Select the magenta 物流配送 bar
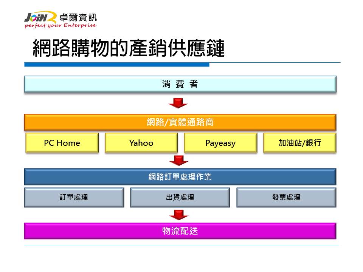 (180, 231)
